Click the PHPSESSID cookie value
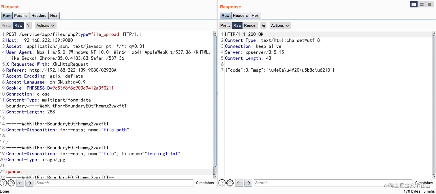Viewport: 436px width, 194px height. [x=83, y=88]
